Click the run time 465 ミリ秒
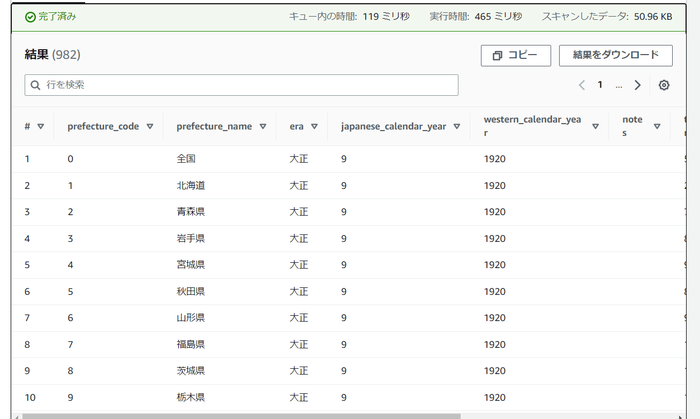 click(498, 17)
